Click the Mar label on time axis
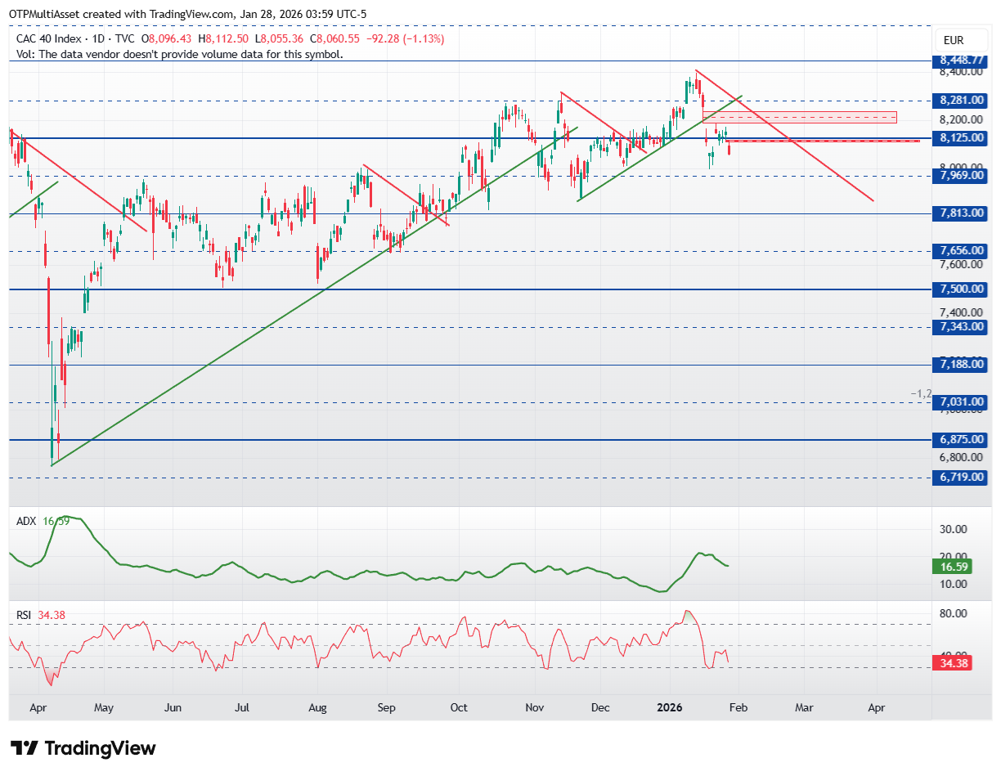 (804, 706)
